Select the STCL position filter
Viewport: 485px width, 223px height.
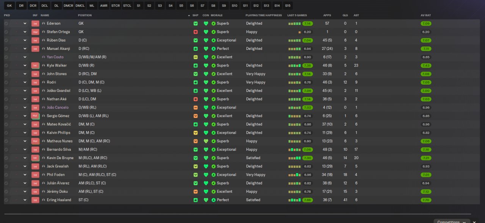click(127, 6)
